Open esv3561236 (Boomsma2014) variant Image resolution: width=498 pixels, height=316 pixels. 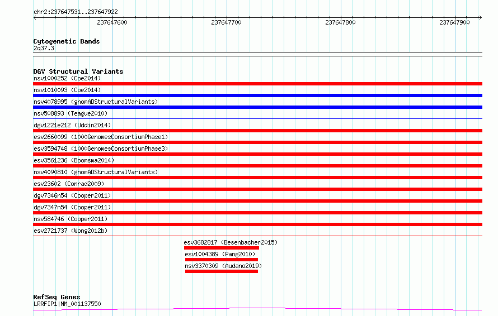74,160
